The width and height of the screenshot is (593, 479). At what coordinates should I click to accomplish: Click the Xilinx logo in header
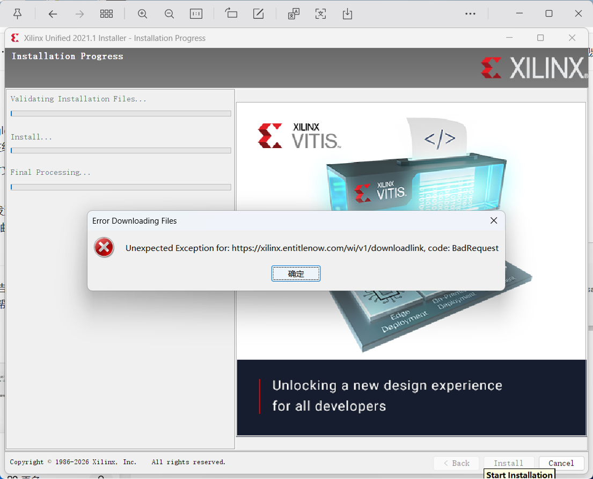tap(533, 68)
